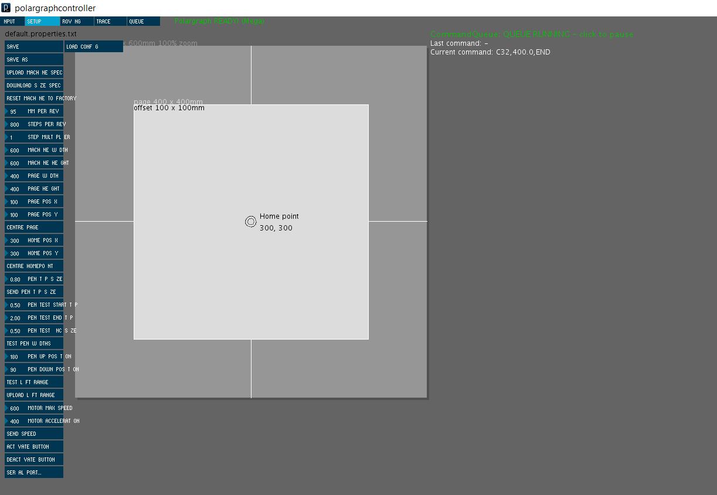717x495 pixels.
Task: Click the Save button
Action: pyautogui.click(x=33, y=47)
